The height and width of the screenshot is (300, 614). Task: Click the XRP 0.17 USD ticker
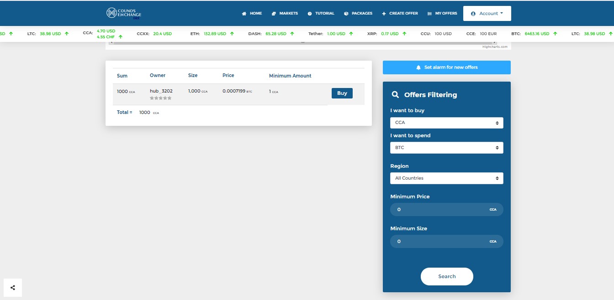point(387,34)
